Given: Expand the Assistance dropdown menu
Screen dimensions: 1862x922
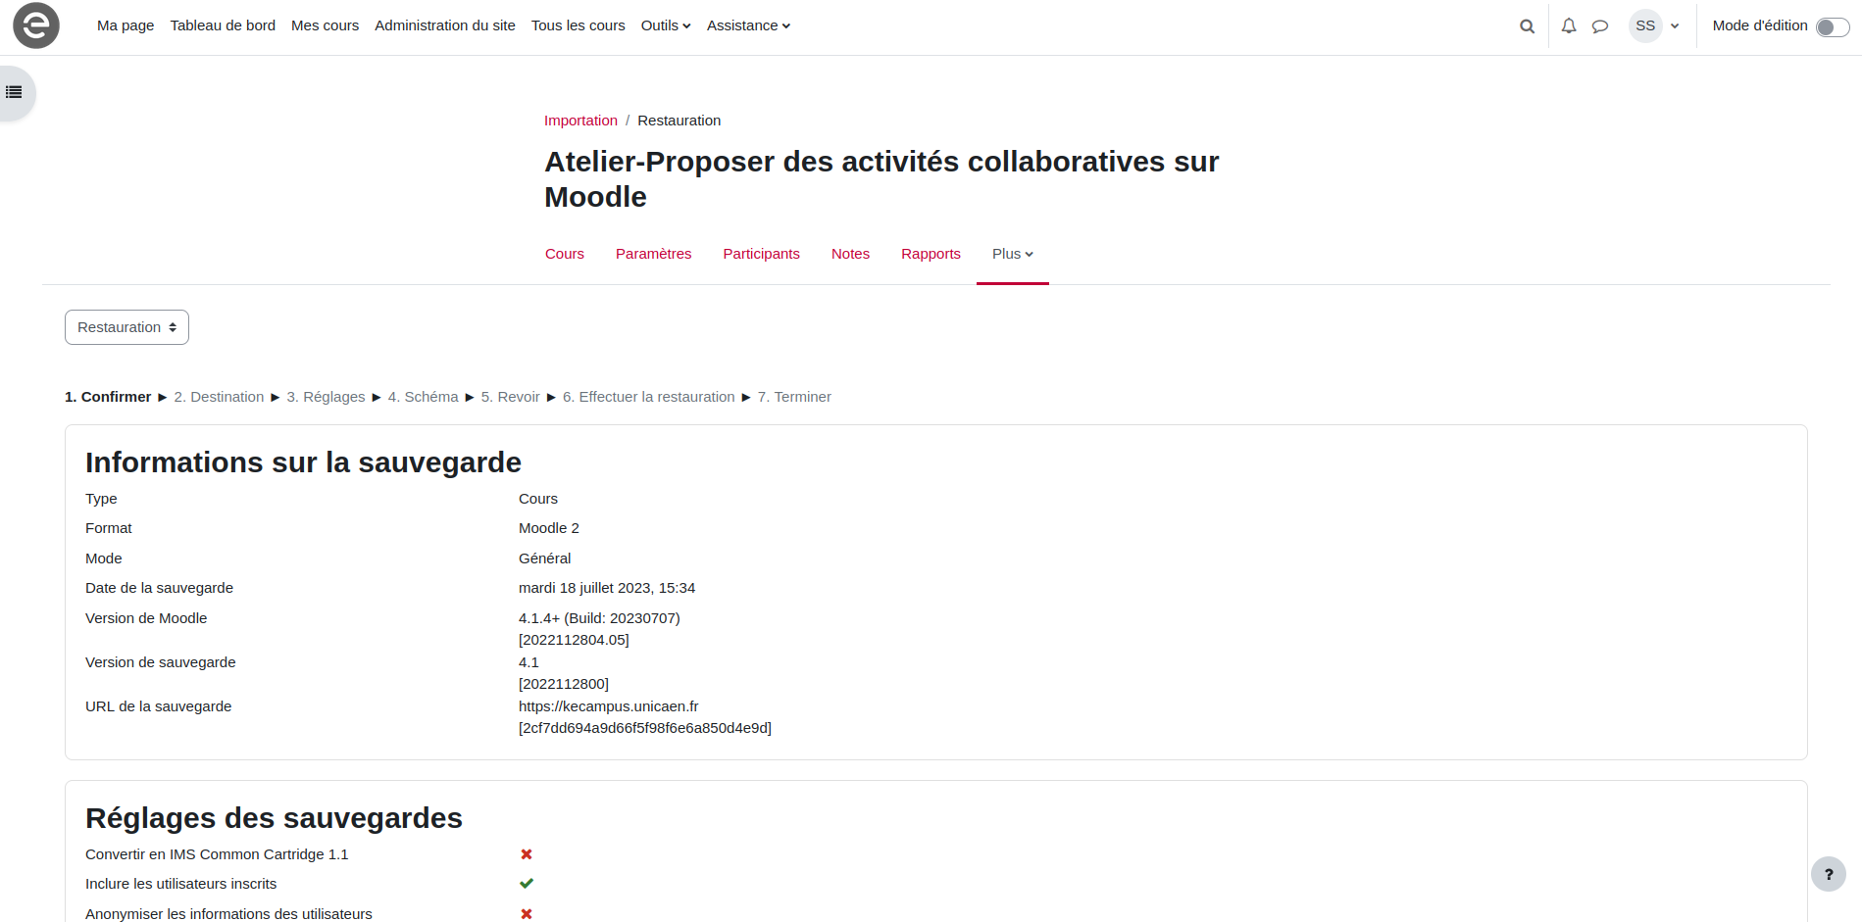Looking at the screenshot, I should (x=748, y=25).
